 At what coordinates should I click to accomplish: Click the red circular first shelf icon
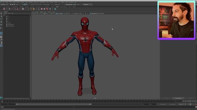4,9
